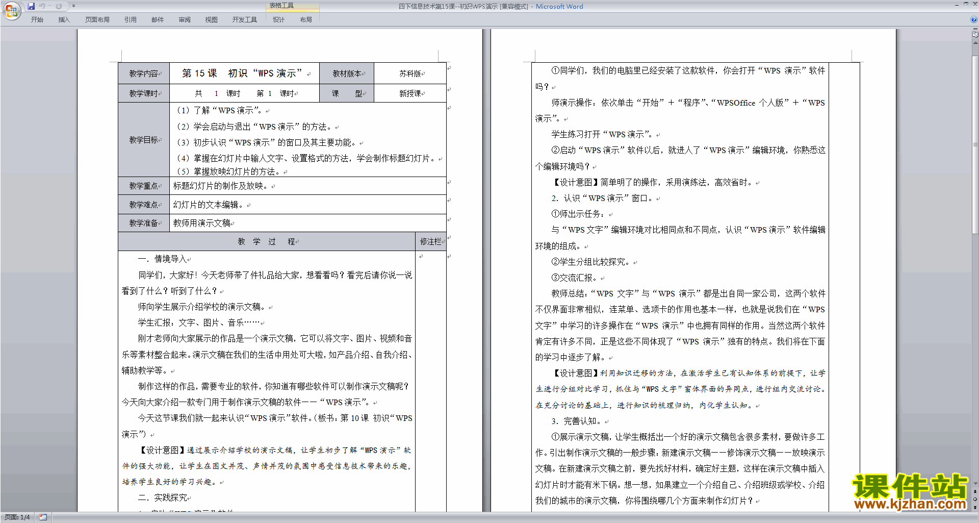Click the Redo icon

[59, 6]
